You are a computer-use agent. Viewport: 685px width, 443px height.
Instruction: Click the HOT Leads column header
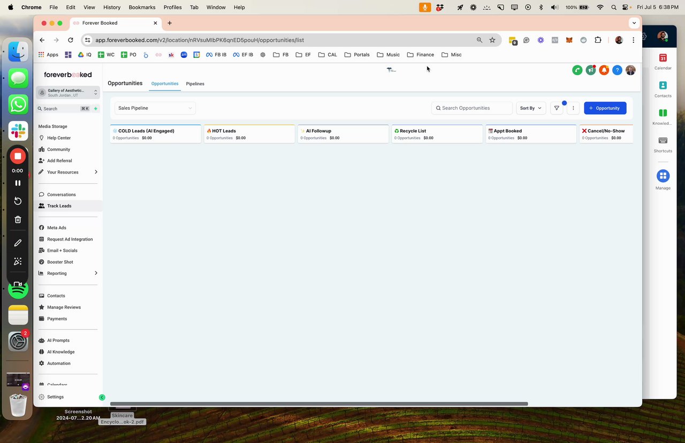[249, 134]
